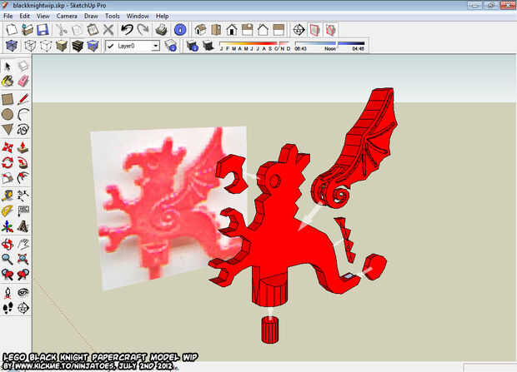The image size is (517, 372).
Task: Open the File menu
Action: click(8, 16)
